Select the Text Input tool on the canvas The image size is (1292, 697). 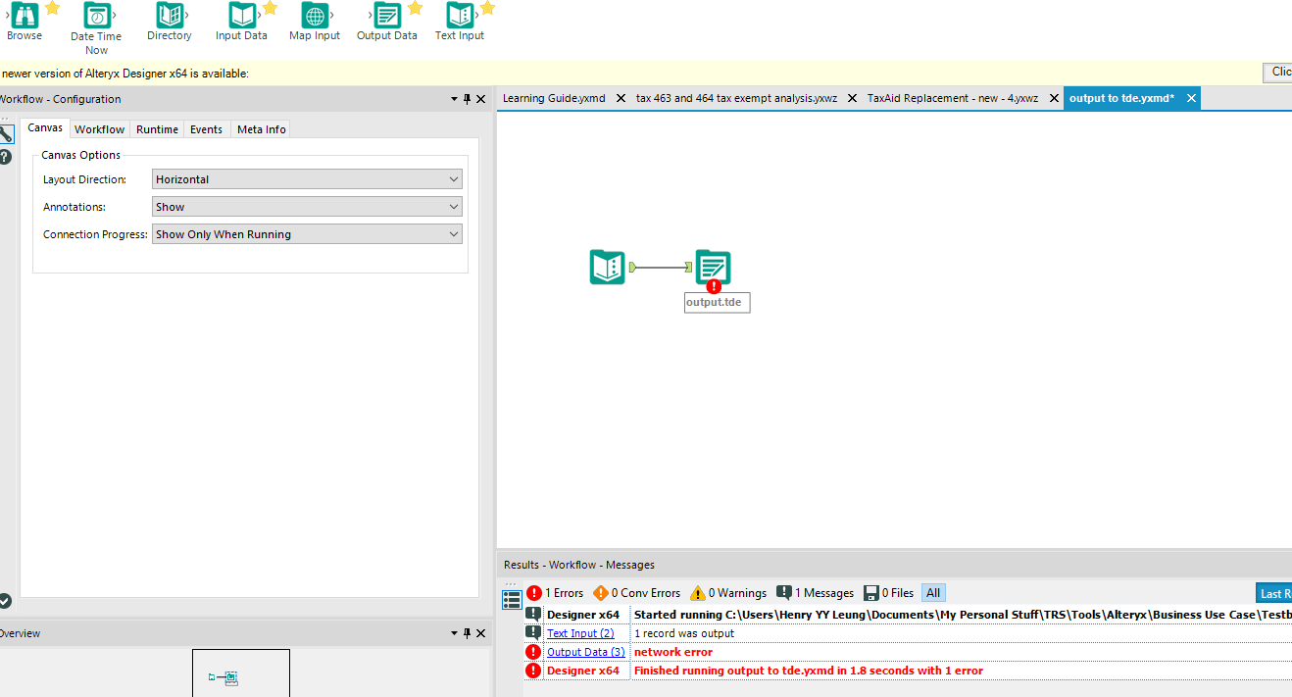coord(607,267)
